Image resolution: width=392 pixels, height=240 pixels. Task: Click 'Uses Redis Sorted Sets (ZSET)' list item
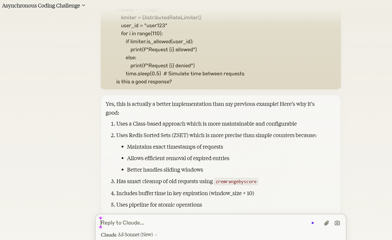pos(216,135)
